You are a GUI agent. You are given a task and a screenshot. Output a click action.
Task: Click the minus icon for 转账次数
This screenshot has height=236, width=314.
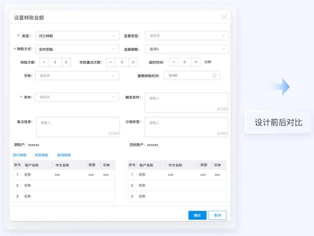[x=43, y=62]
